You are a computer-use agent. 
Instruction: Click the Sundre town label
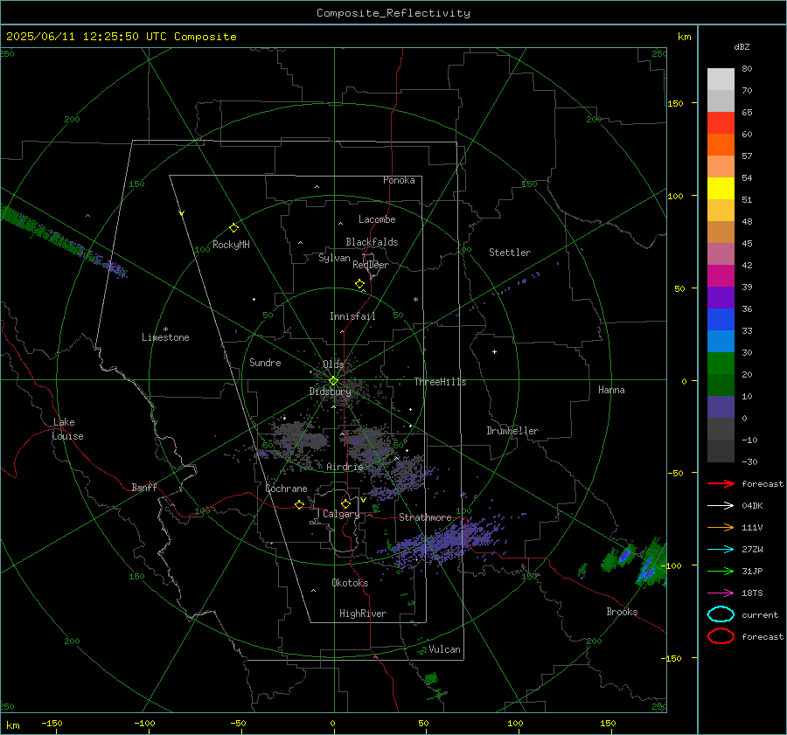(265, 362)
